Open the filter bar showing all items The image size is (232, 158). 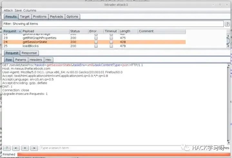pos(113,24)
